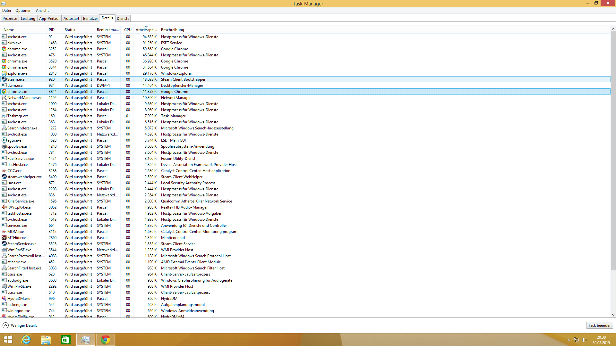
Task: Collapse view with Weniger Details
Action: click(x=20, y=325)
